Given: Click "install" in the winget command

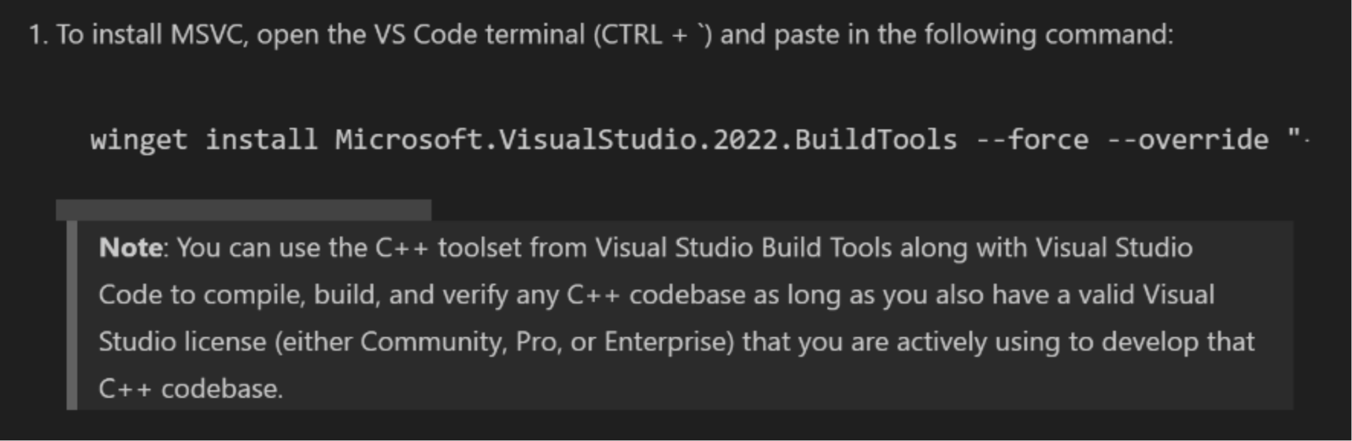Looking at the screenshot, I should coord(261,140).
